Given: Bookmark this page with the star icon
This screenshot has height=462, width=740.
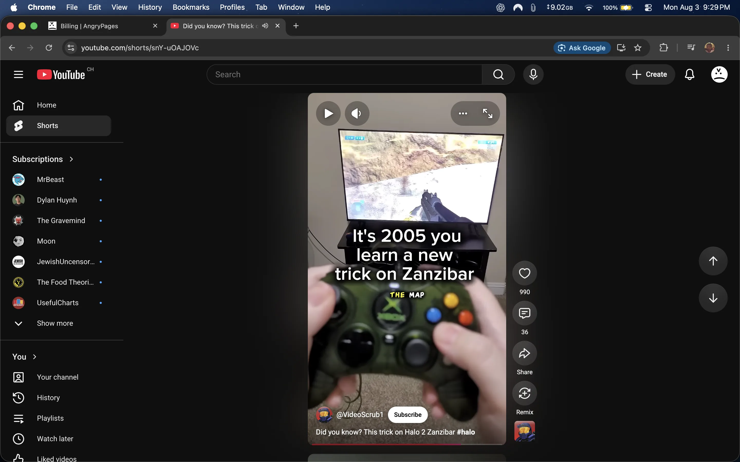Looking at the screenshot, I should [x=637, y=48].
